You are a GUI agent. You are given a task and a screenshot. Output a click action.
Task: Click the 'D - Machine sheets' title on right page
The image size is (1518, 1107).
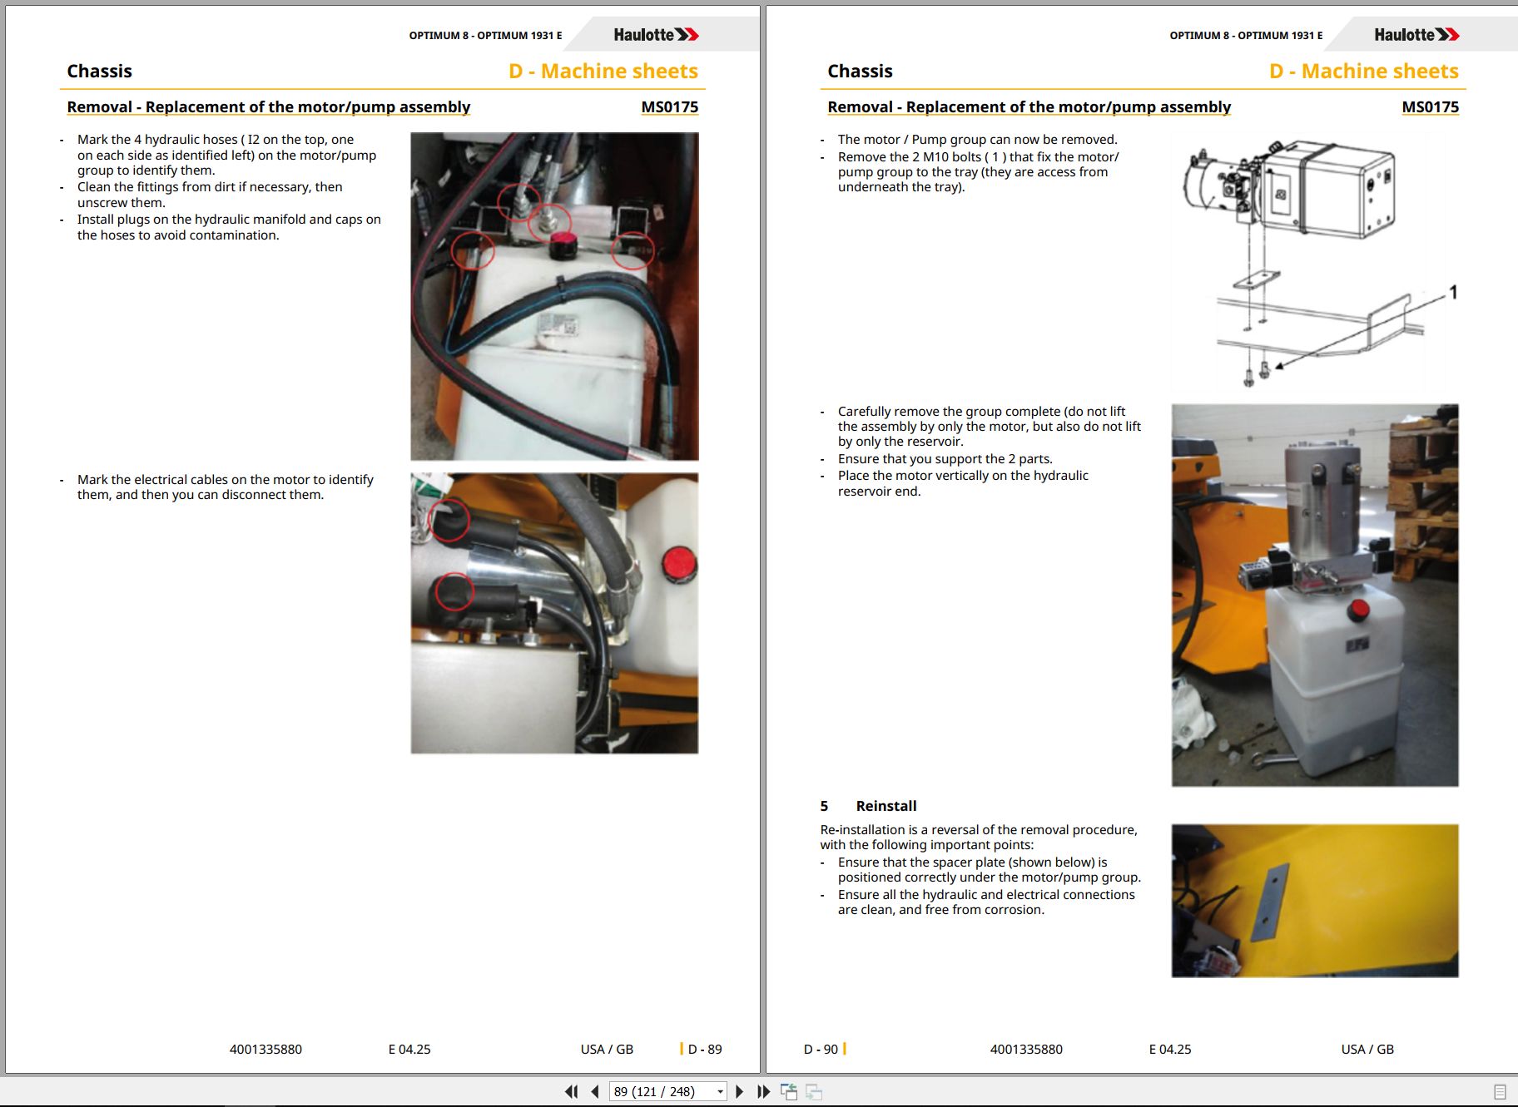coord(1364,71)
